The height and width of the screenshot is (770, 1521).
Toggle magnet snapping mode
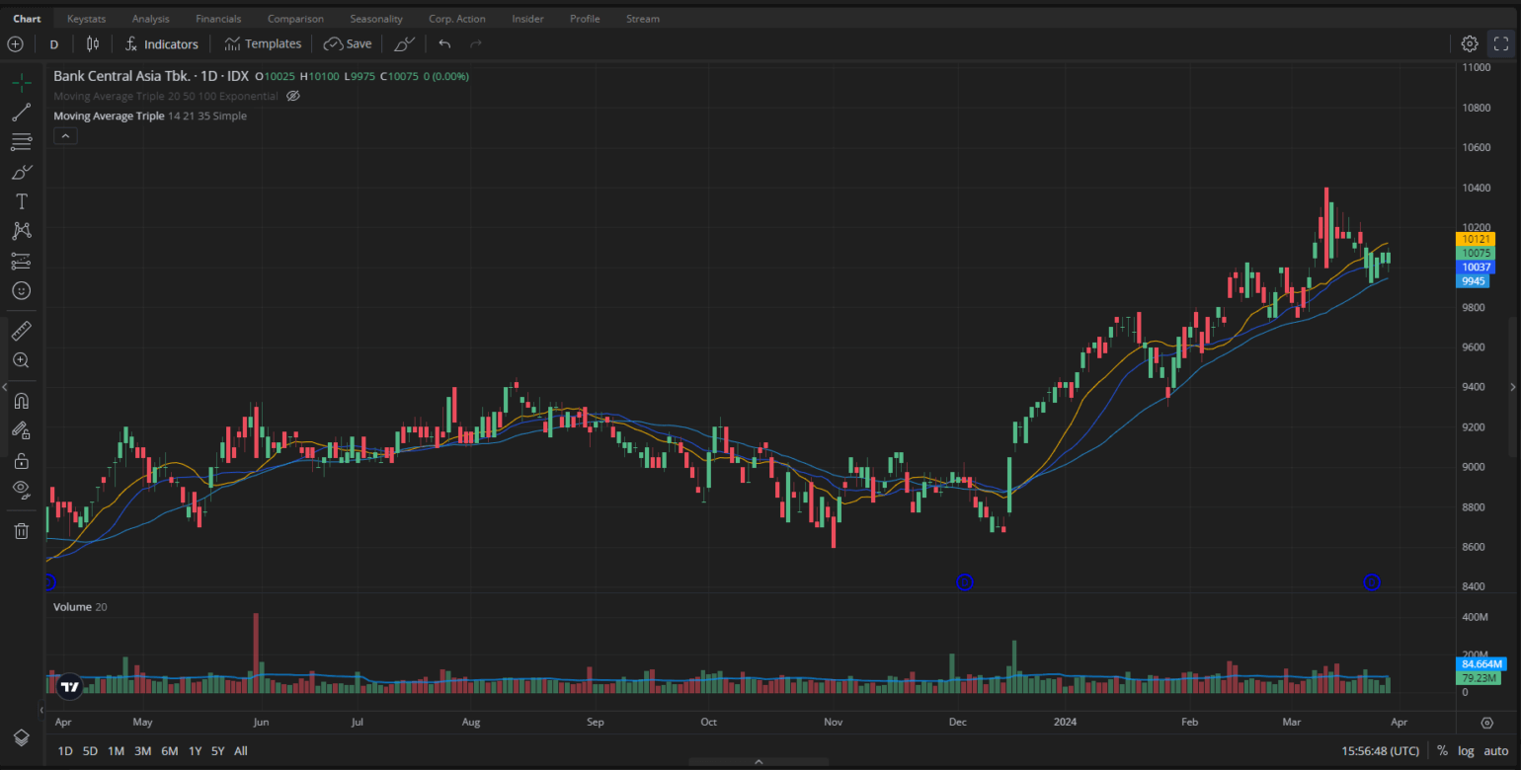[x=21, y=401]
